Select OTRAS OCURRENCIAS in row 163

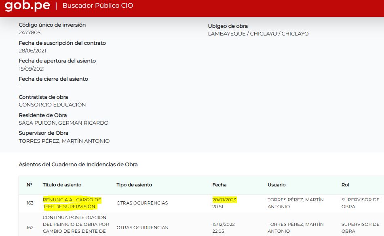tap(142, 203)
